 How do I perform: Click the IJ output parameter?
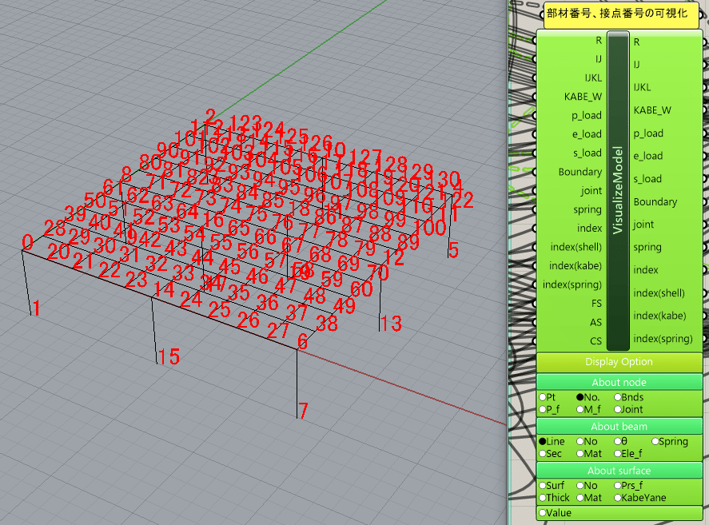click(636, 65)
